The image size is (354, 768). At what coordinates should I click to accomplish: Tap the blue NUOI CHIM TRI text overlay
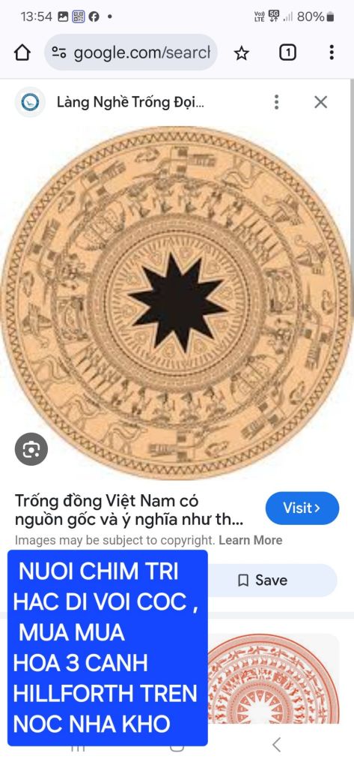pos(108,647)
